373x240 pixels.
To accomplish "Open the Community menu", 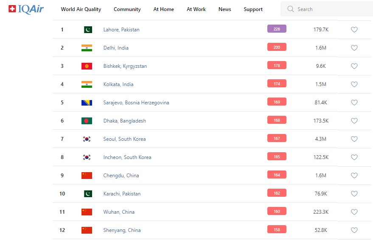I will click(x=127, y=9).
